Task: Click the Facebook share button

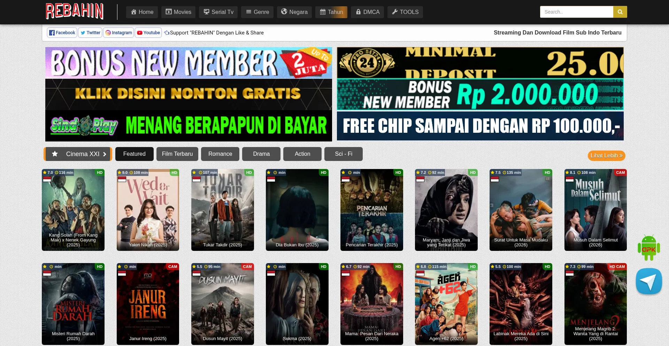Action: 62,32
